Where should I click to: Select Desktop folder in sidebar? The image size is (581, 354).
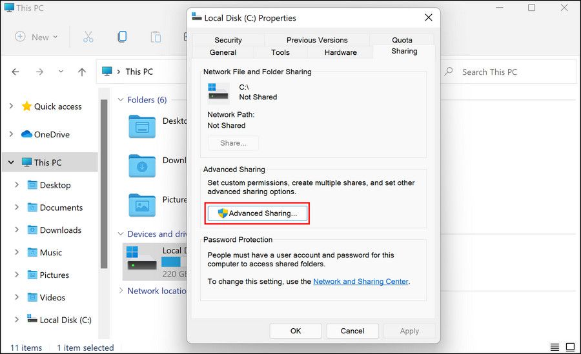(x=50, y=185)
